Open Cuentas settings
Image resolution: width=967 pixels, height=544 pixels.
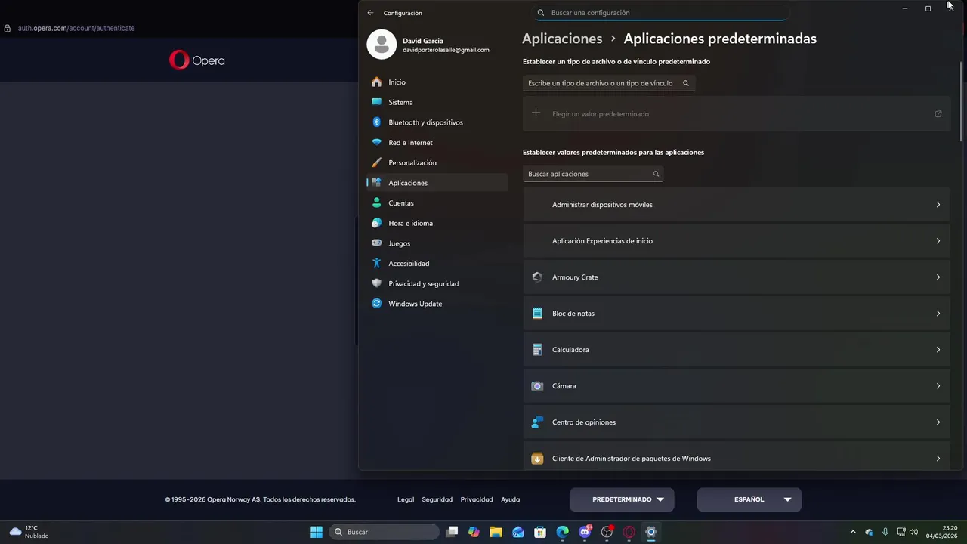click(x=437, y=203)
